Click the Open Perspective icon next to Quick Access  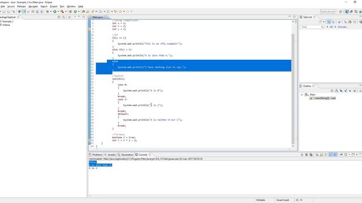[341, 11]
